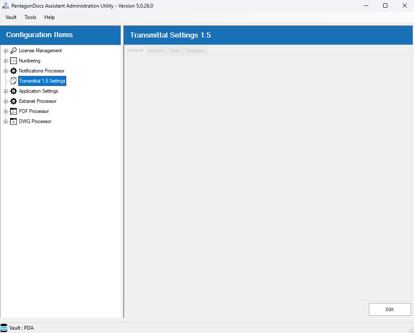
Task: Click the Transmittal 1.5 Settings document icon
Action: coord(14,81)
